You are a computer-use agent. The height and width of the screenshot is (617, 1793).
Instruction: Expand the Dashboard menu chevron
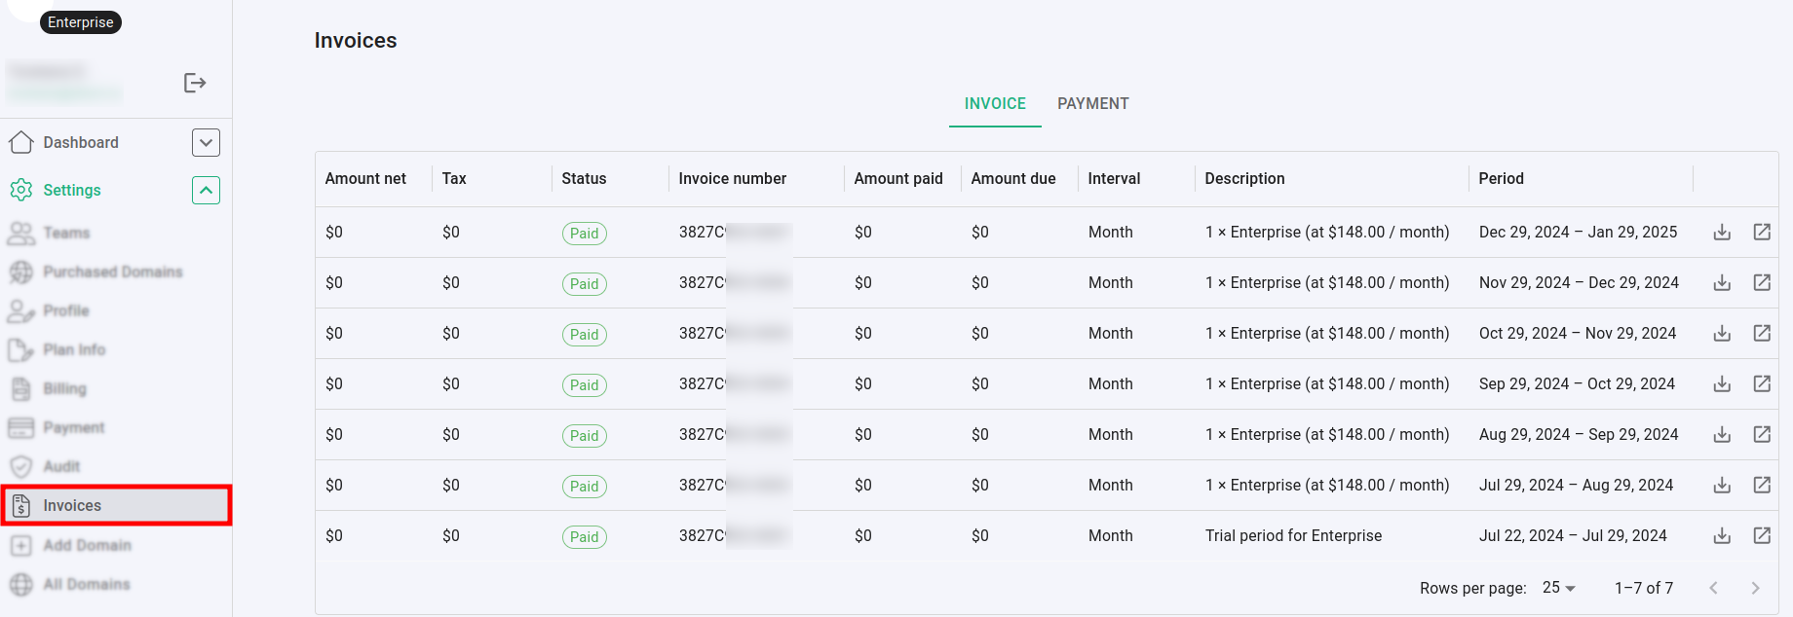[x=206, y=143]
